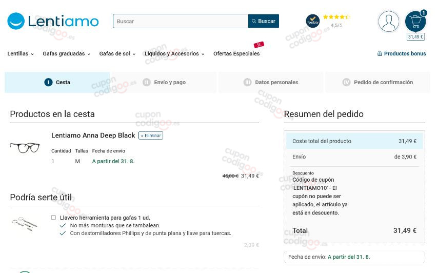Click the LENTIAMO10 coupon message text
Viewport: 437px width, 273px height.
320,197
